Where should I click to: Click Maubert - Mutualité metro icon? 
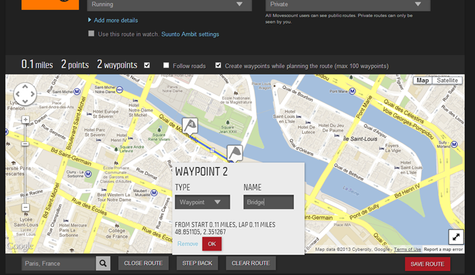[x=154, y=193]
